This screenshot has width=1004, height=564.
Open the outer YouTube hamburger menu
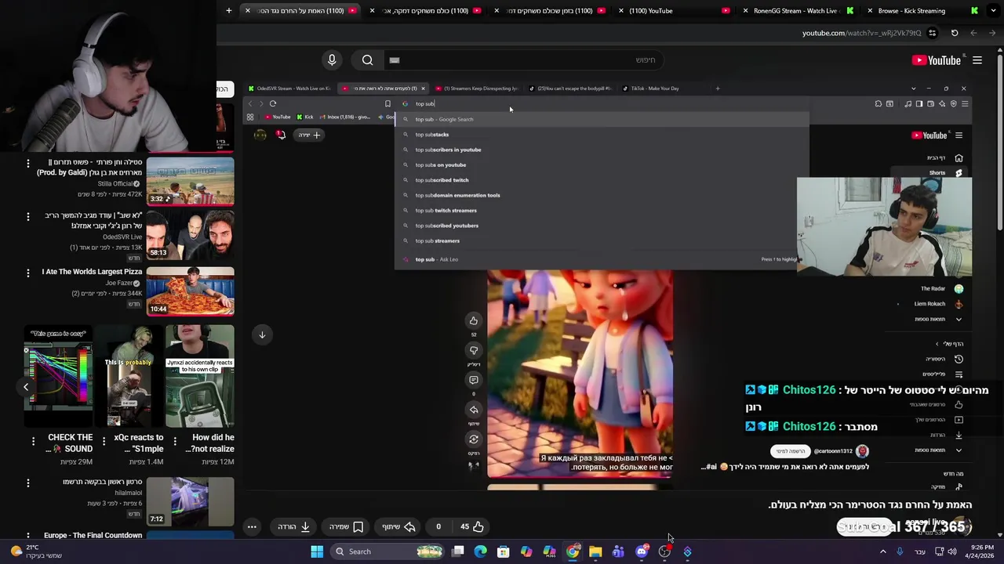tap(977, 60)
